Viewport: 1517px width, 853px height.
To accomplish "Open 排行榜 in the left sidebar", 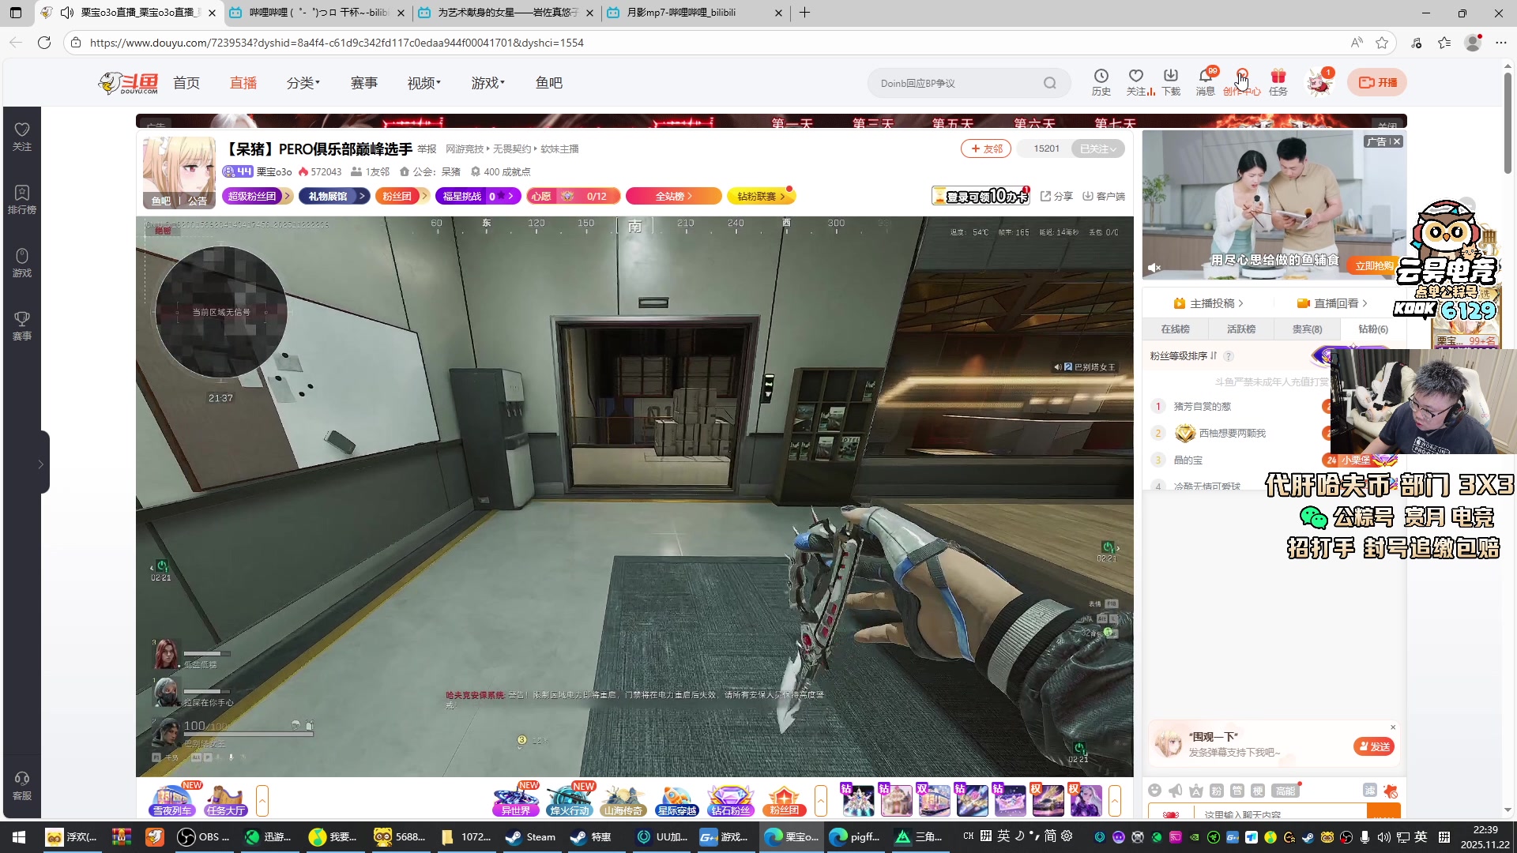I will point(22,199).
